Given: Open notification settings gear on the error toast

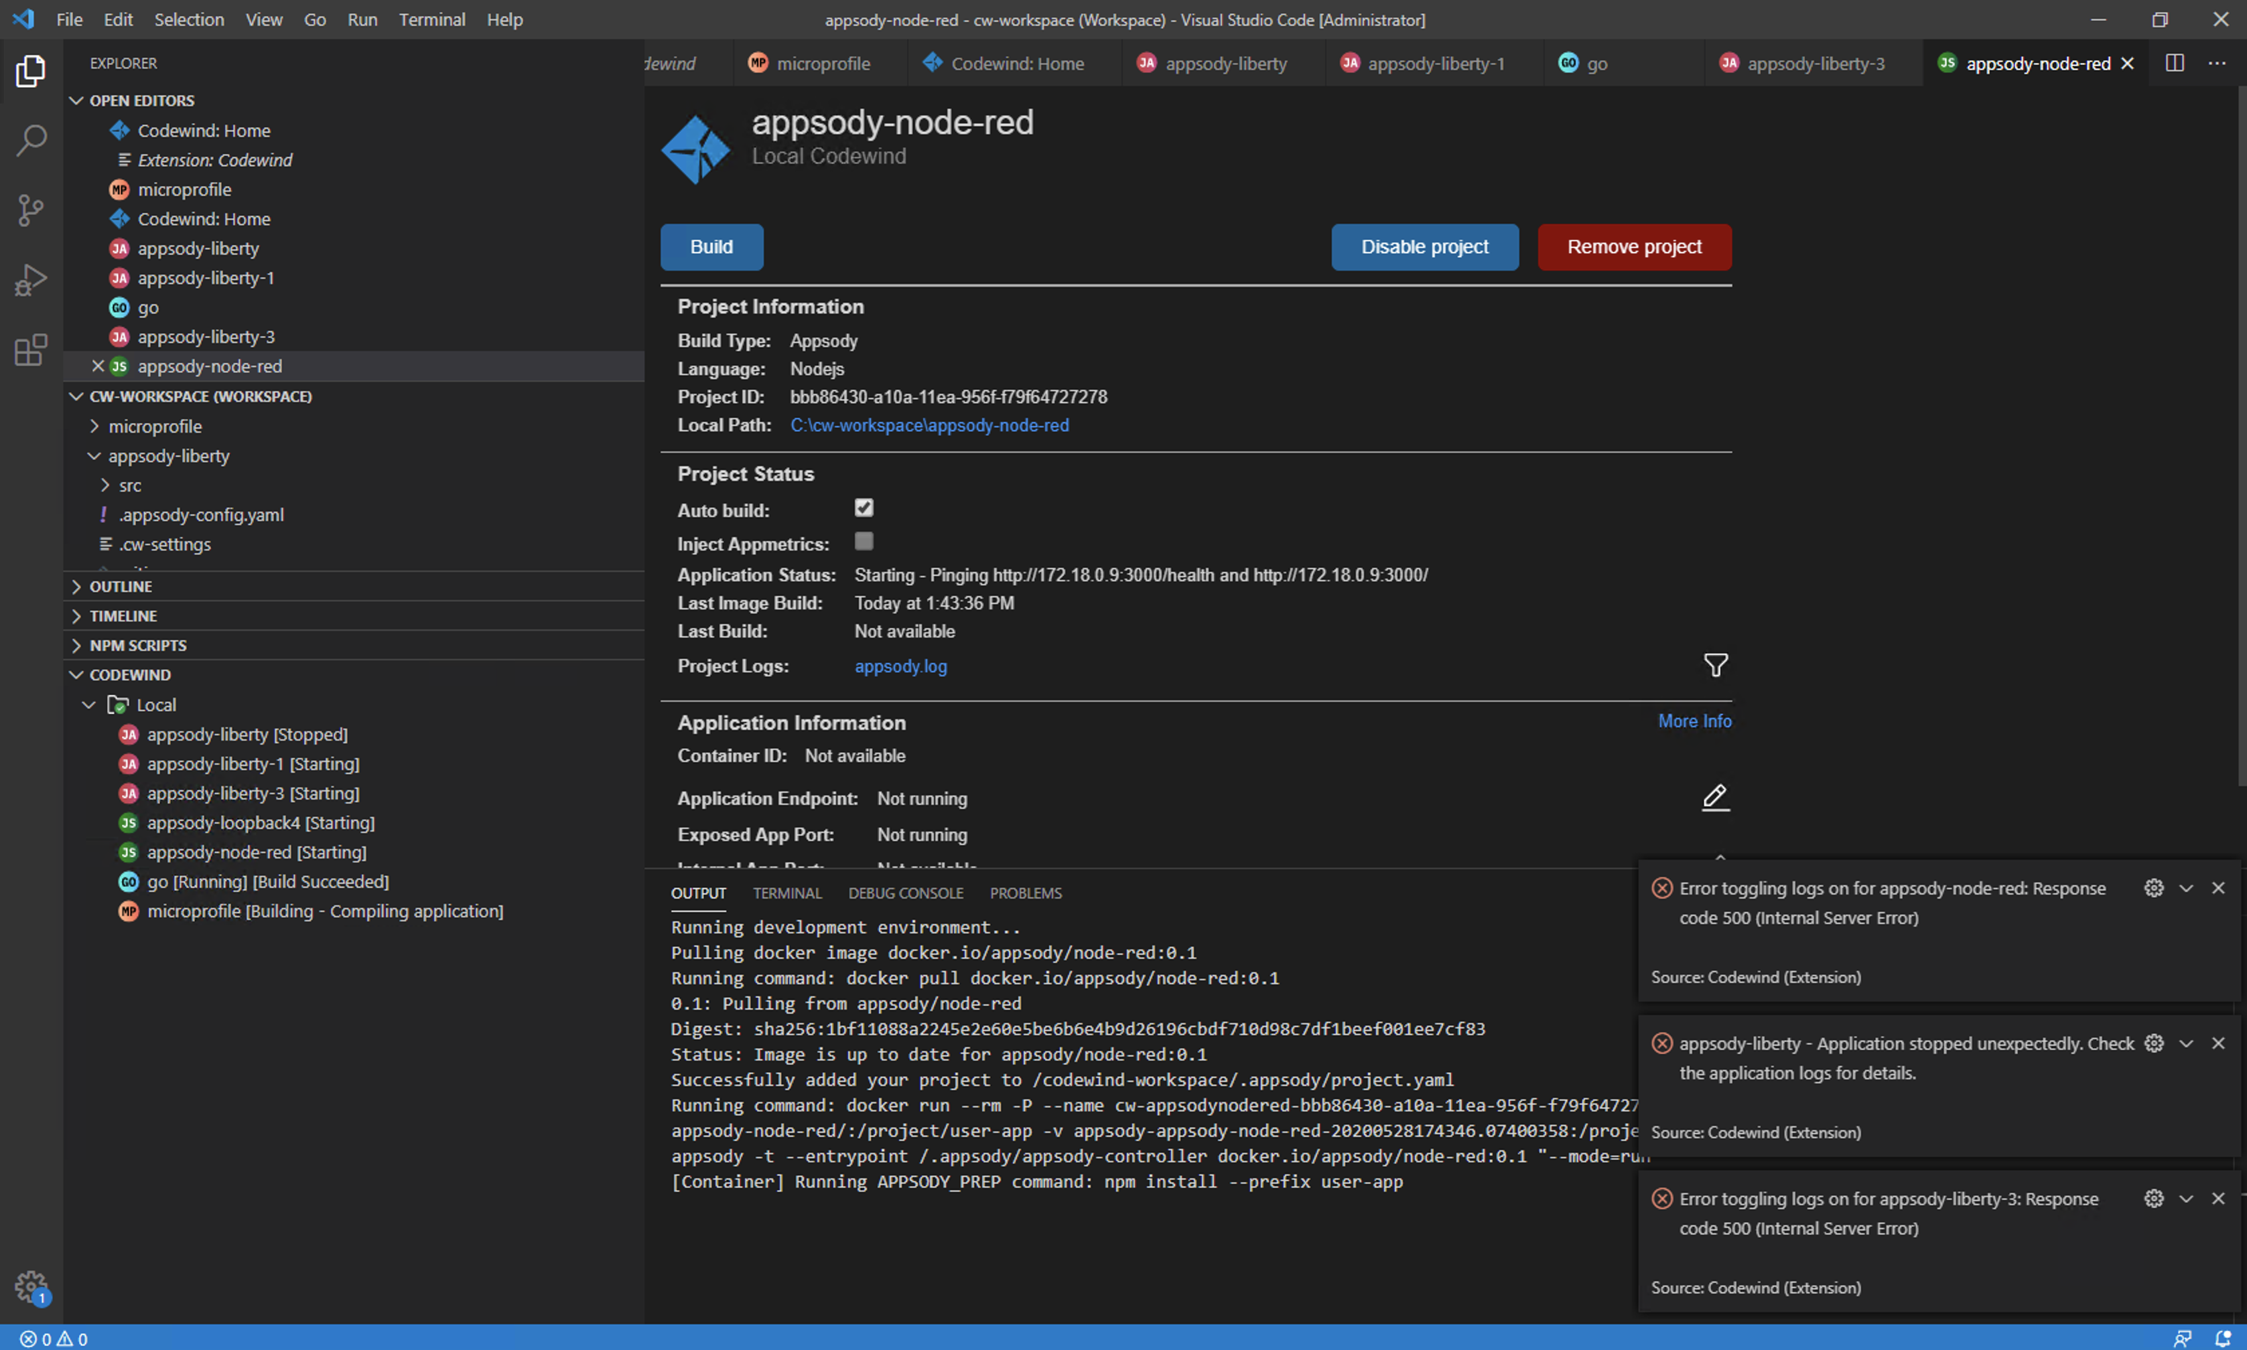Looking at the screenshot, I should point(2153,887).
